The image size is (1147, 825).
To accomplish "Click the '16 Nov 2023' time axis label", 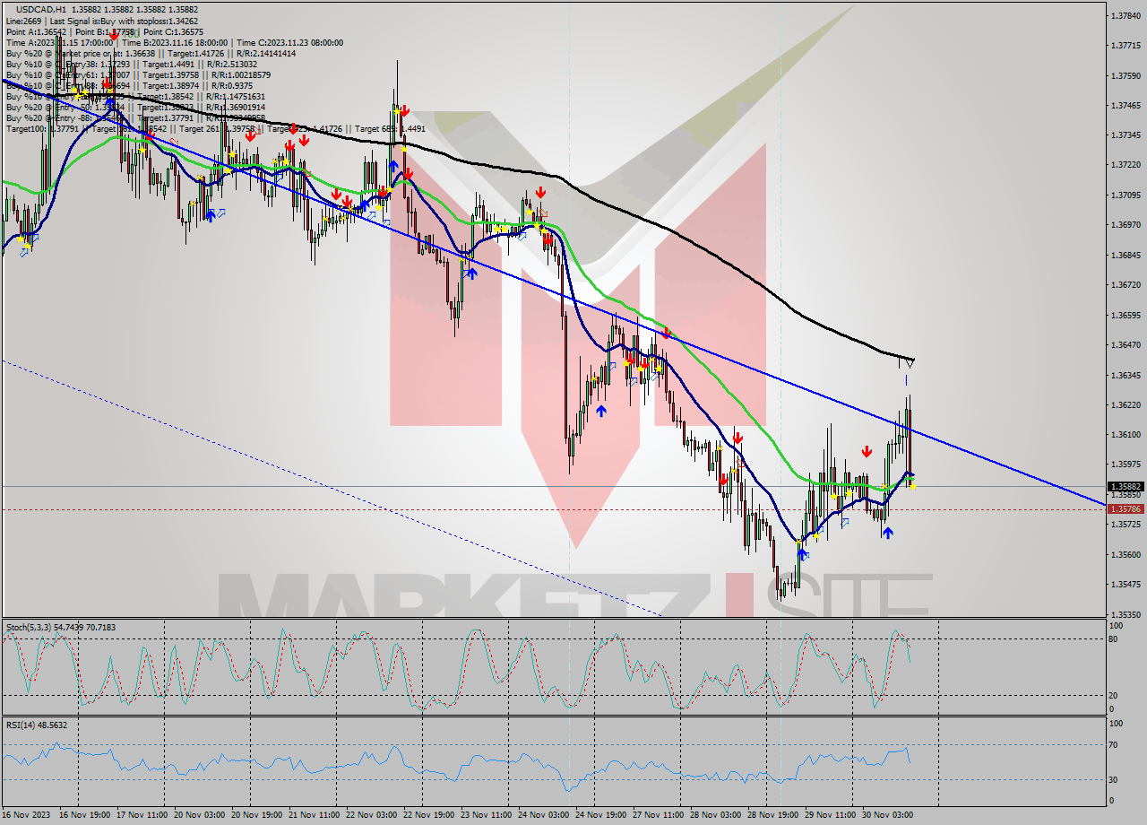I will 24,815.
